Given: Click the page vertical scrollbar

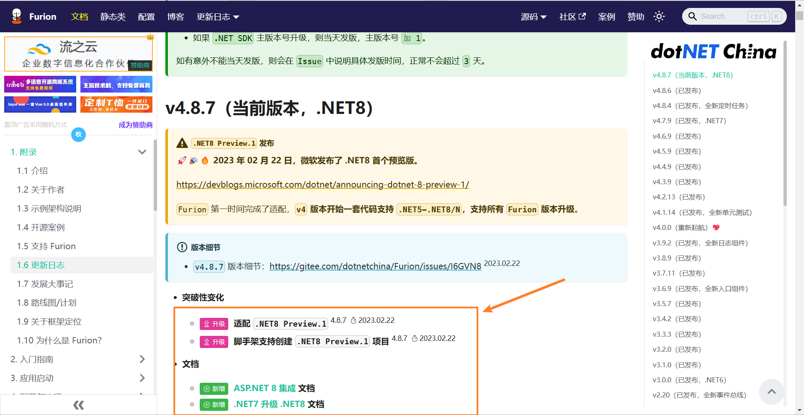Looking at the screenshot, I should [x=799, y=15].
